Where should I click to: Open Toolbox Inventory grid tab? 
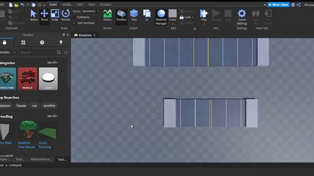[23, 43]
